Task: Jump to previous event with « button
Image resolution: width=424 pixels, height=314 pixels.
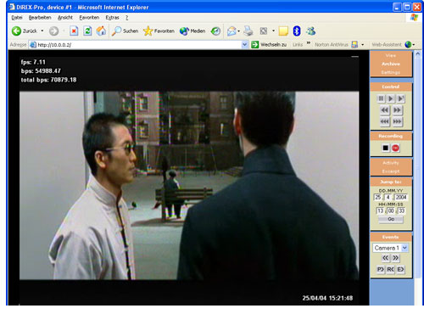Action: (385, 258)
